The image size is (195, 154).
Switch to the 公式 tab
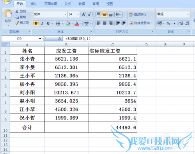(68, 4)
